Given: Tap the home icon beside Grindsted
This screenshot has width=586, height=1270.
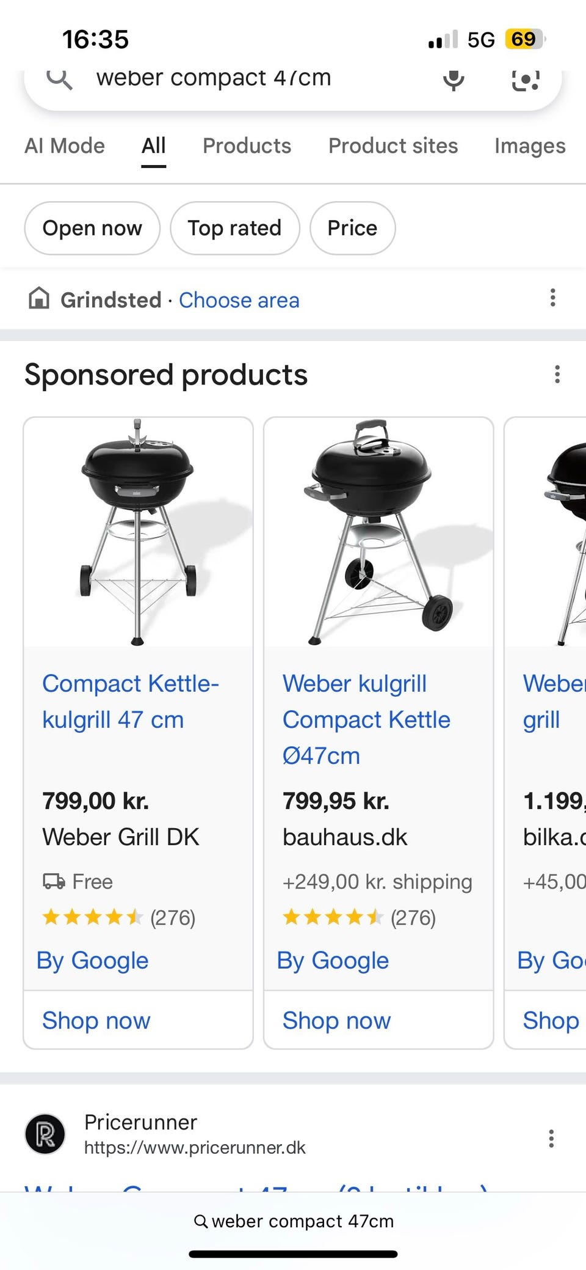Looking at the screenshot, I should pos(39,299).
